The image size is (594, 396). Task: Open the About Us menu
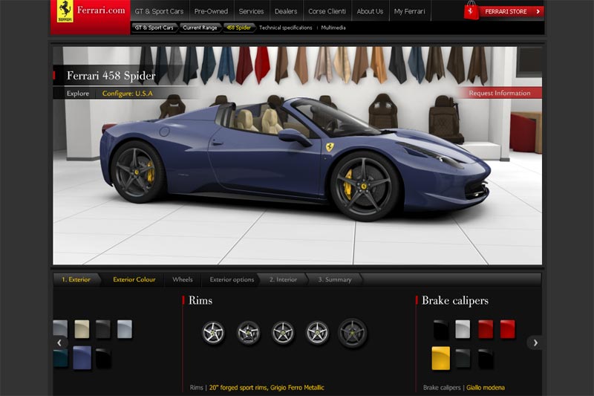pyautogui.click(x=370, y=11)
